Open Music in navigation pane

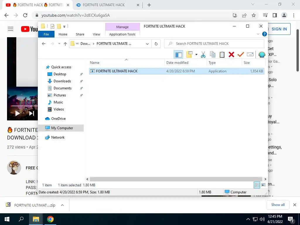tap(58, 102)
